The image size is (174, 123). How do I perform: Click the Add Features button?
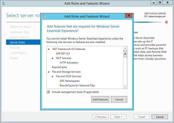[x=100, y=99]
